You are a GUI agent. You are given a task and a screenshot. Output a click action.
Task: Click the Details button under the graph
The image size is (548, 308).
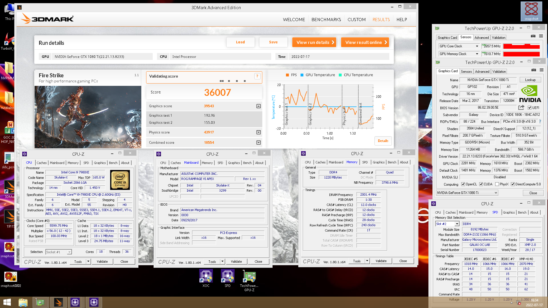(383, 141)
